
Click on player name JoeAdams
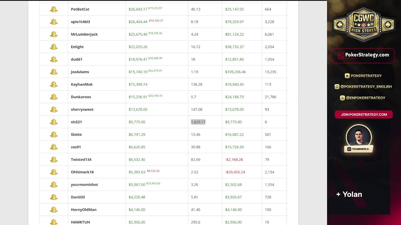click(80, 72)
